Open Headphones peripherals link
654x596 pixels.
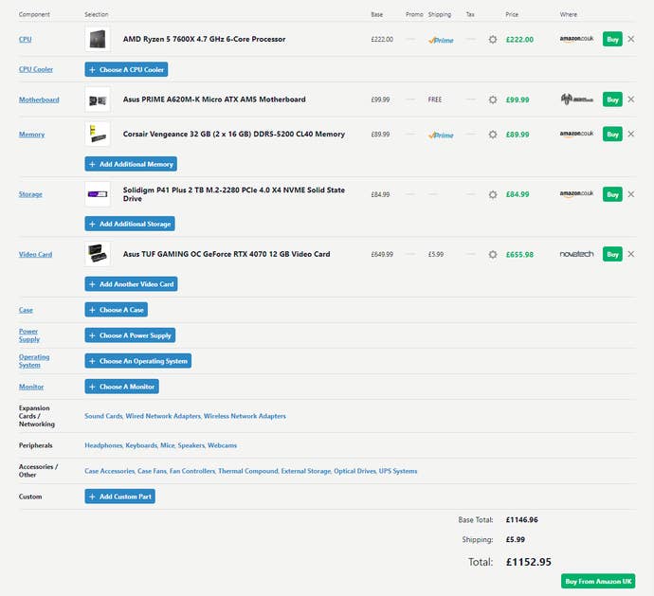103,445
